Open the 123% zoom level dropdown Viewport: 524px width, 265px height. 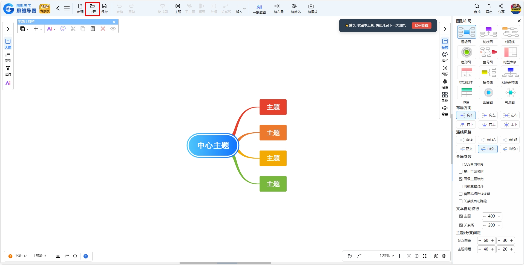(387, 256)
